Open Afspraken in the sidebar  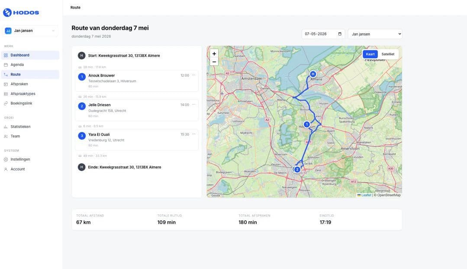[x=30, y=84]
